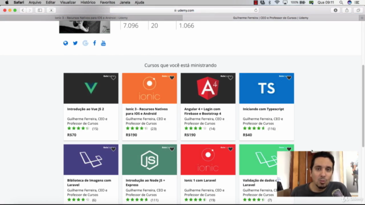Viewport: 365px width, 205px height.
Task: Open the Vue JS 2 course thumbnail
Action: [91, 88]
